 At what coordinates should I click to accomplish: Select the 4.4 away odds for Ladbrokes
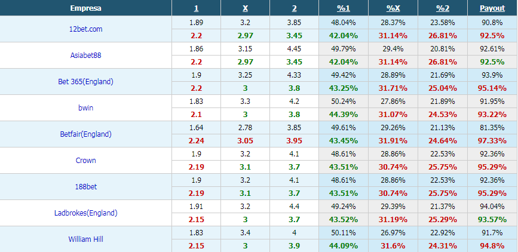(294, 207)
